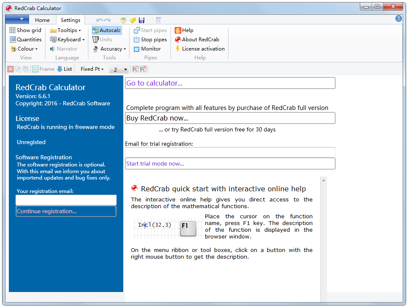Click the R plus increase decimals icon
The height and width of the screenshot is (308, 409).
point(135,69)
